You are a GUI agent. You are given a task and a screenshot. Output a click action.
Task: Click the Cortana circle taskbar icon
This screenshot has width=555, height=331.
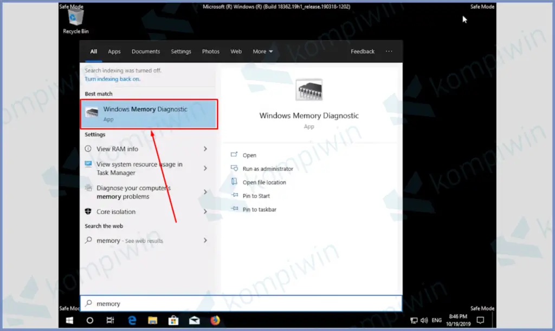(90, 320)
